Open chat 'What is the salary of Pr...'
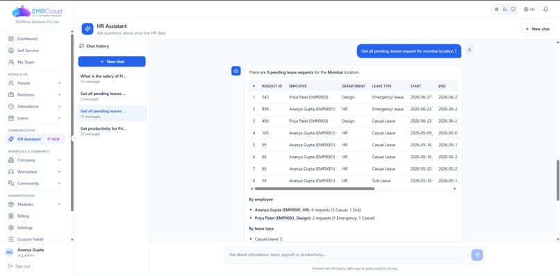560x276 pixels. [x=112, y=78]
